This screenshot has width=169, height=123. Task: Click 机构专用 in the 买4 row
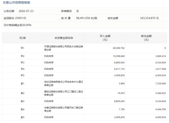[49, 69]
